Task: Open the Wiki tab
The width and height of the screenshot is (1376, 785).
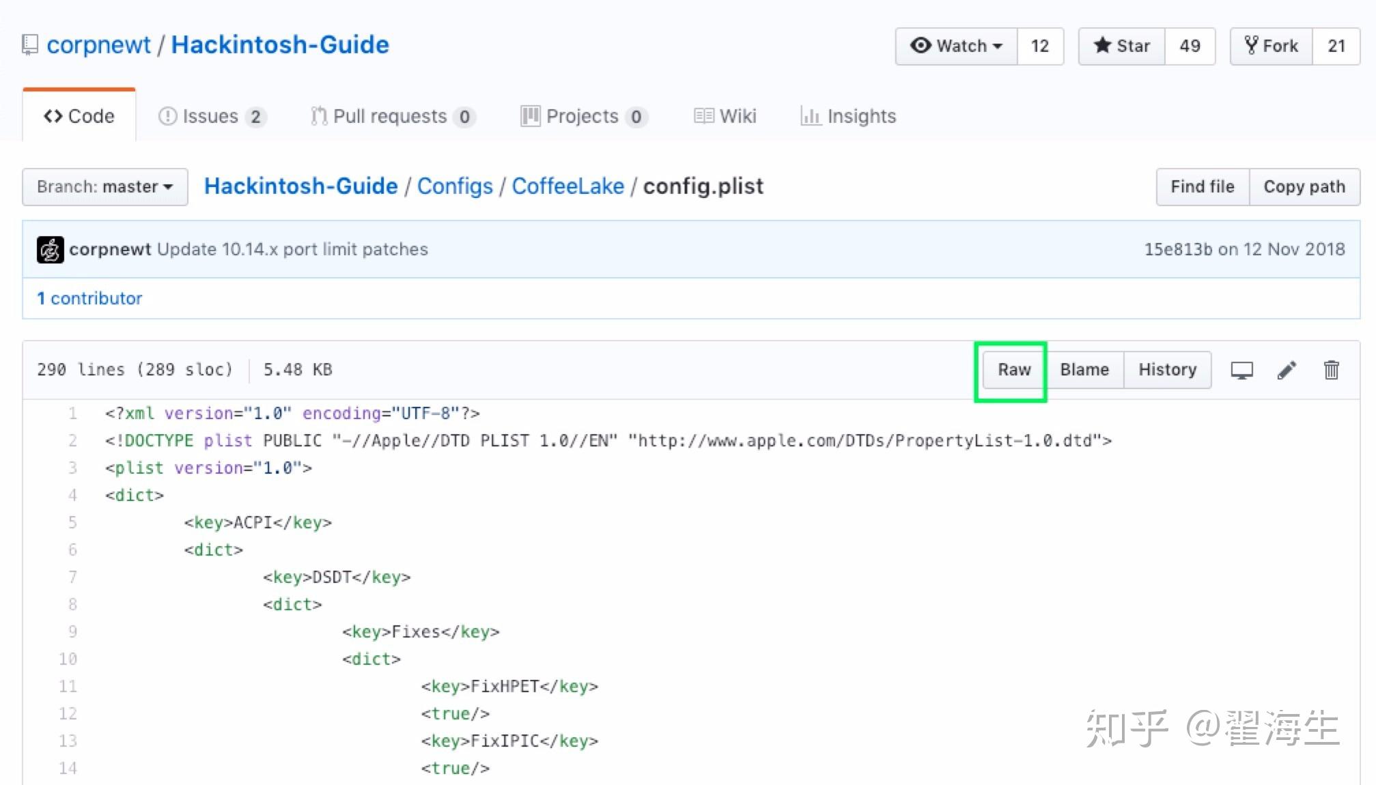Action: click(x=725, y=116)
